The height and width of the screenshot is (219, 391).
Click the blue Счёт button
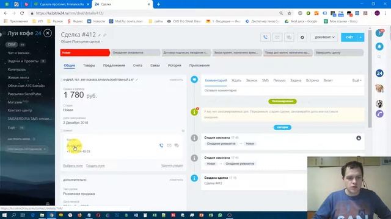tap(349, 37)
